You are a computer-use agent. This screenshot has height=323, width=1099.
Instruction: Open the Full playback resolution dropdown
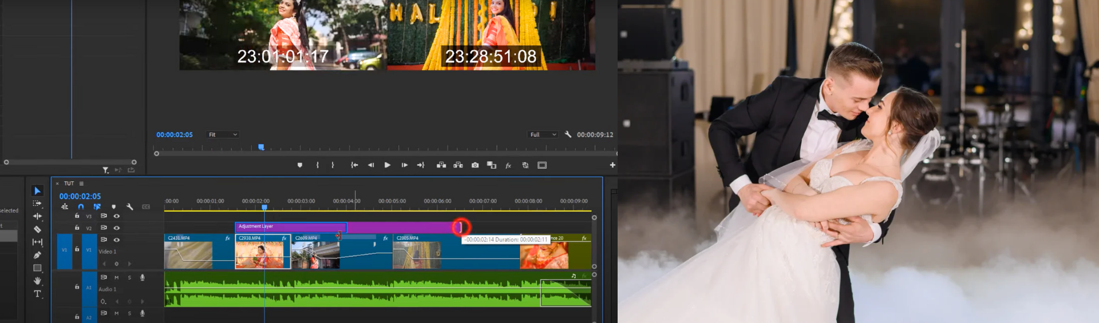point(543,135)
